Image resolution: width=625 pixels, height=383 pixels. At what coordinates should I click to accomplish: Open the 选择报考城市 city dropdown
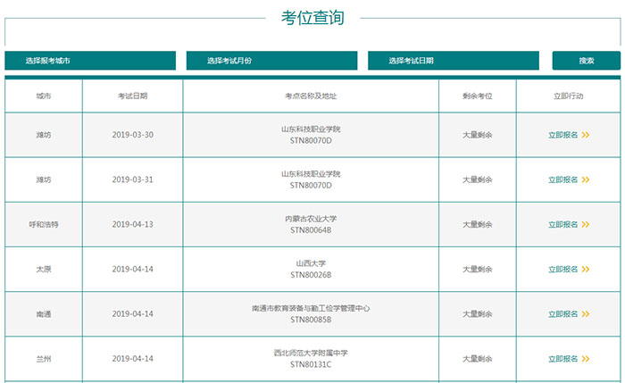pyautogui.click(x=90, y=61)
